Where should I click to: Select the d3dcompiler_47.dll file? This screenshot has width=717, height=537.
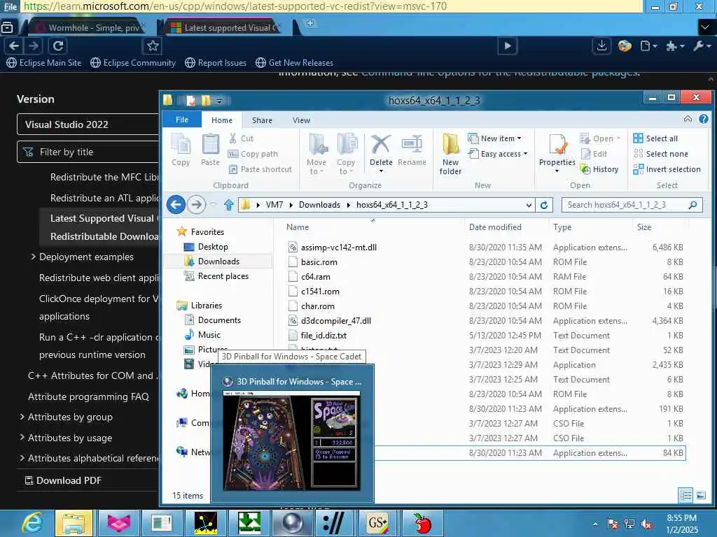pyautogui.click(x=336, y=320)
